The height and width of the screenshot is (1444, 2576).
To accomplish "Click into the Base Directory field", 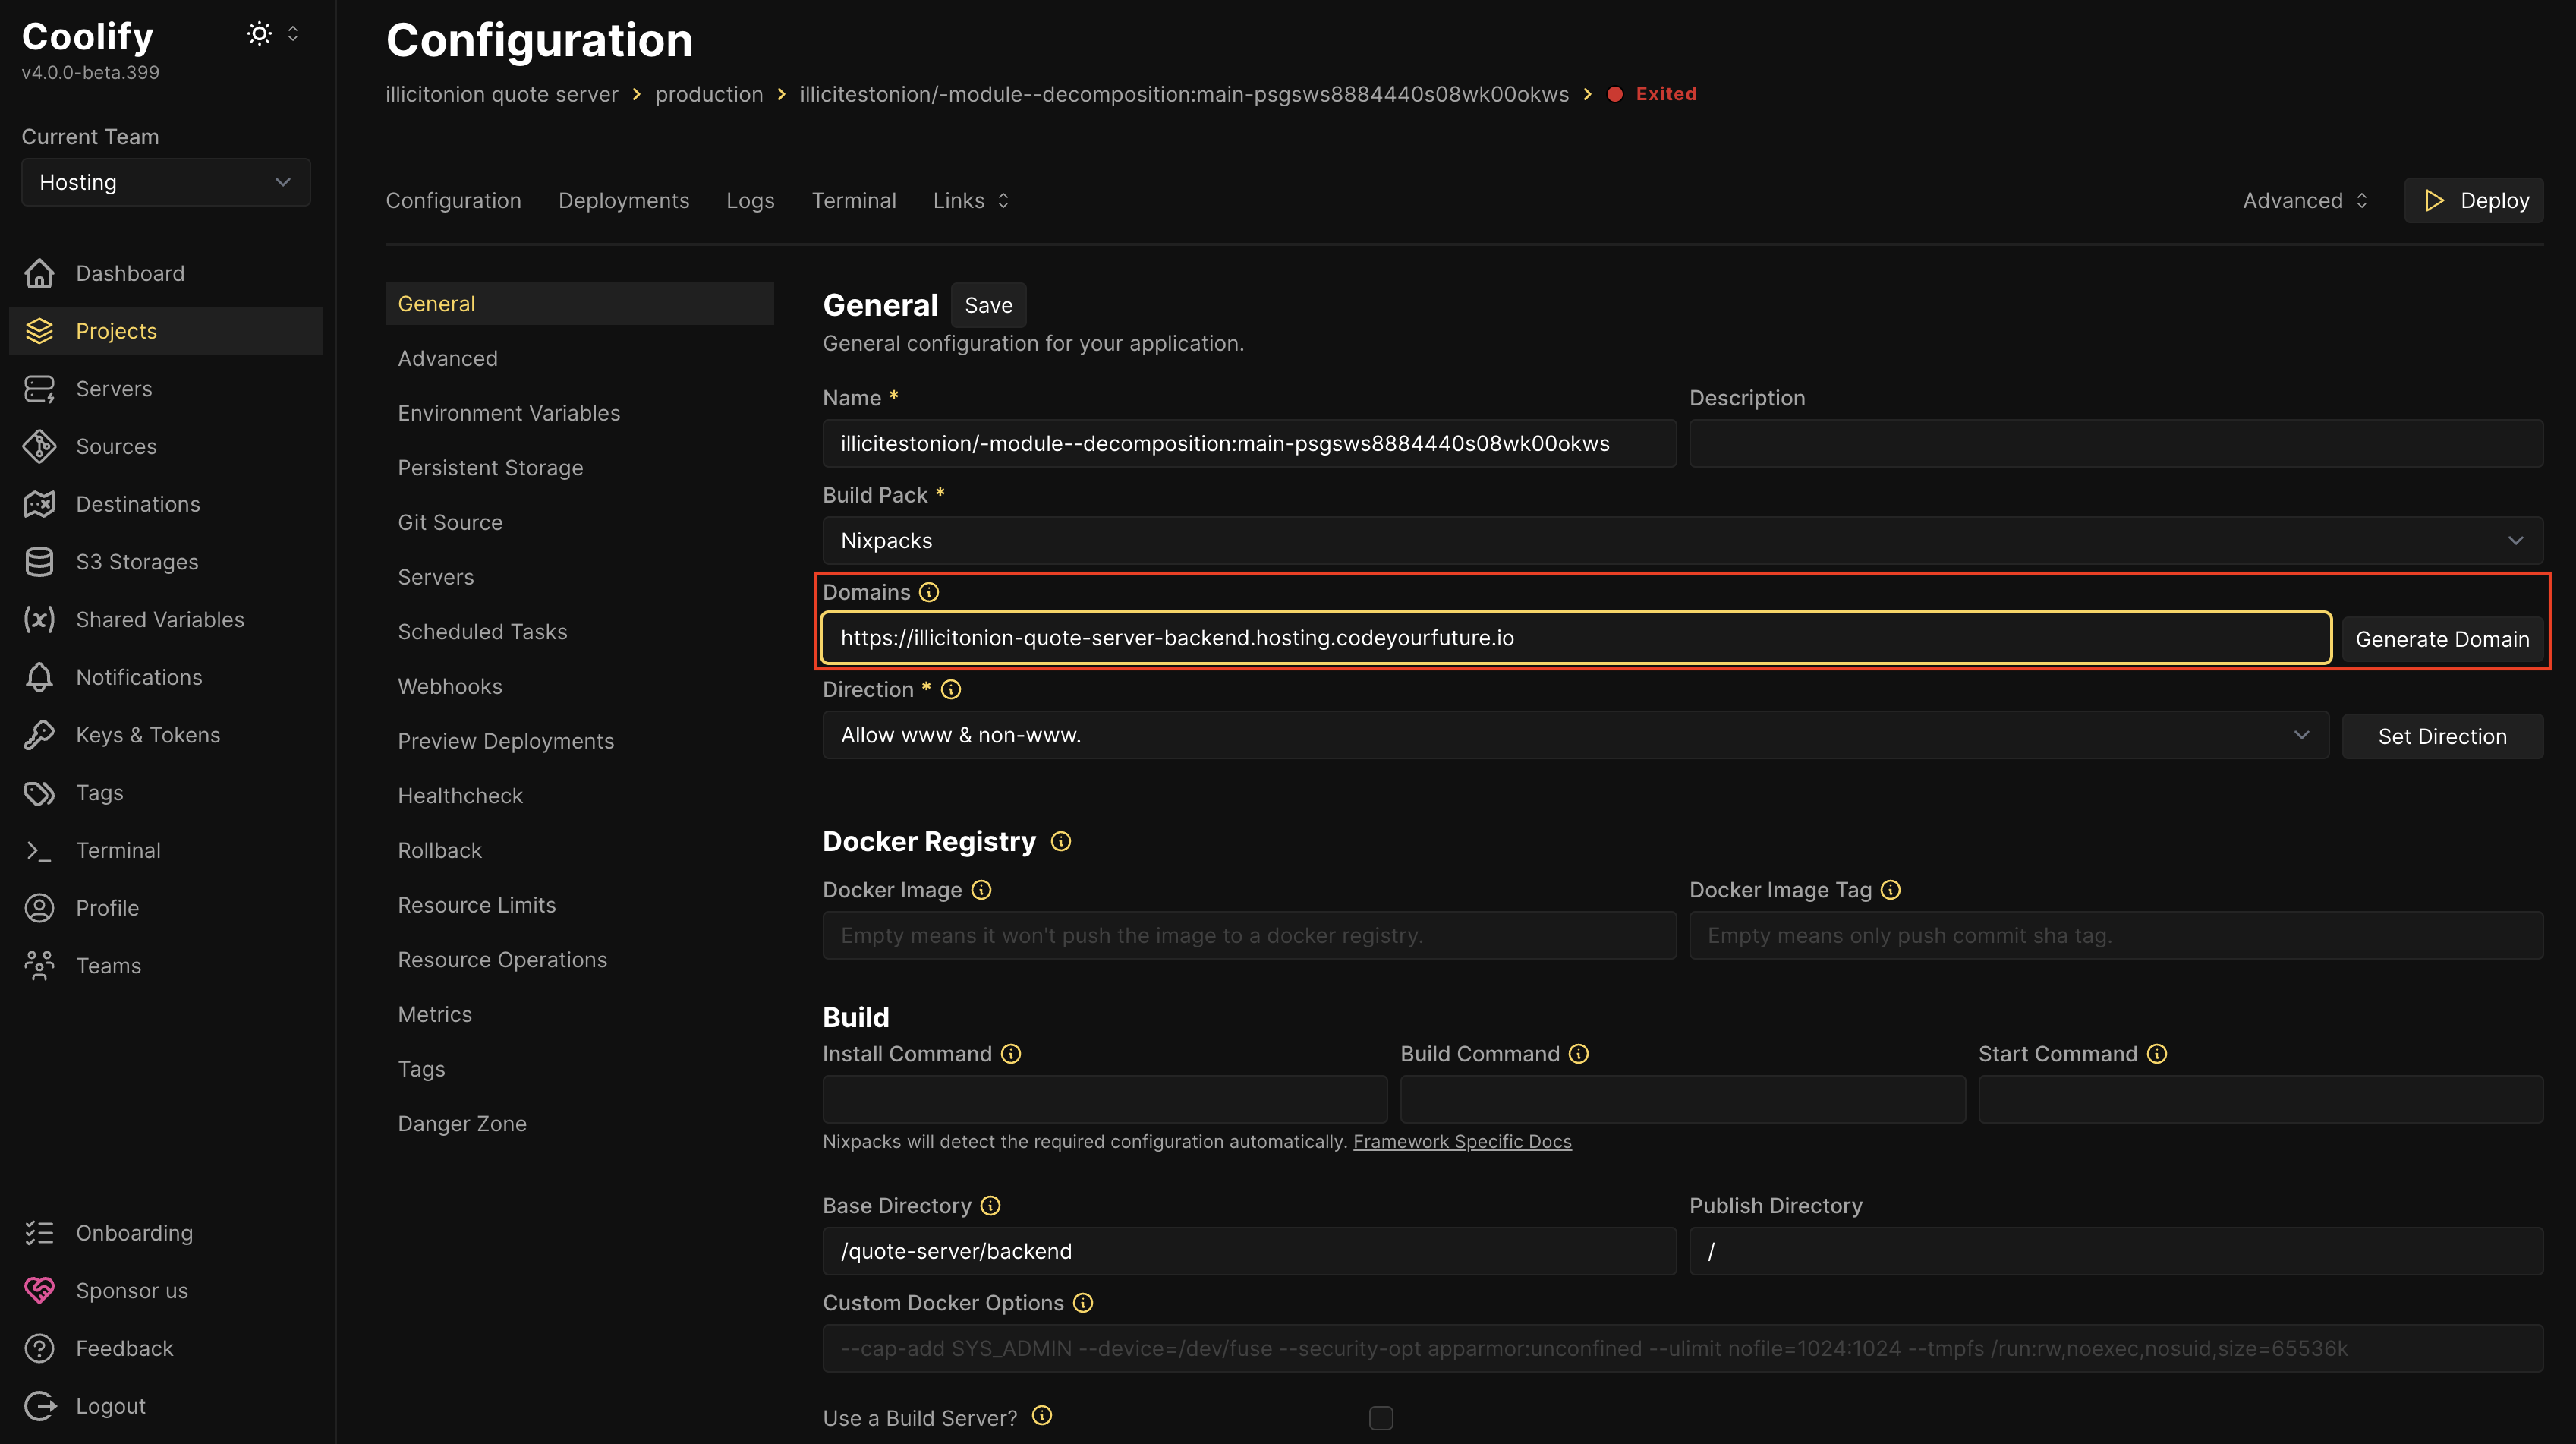I will (1248, 1251).
